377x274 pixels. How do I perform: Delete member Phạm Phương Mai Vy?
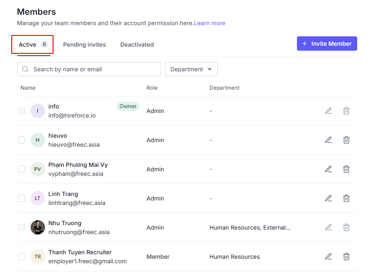click(x=346, y=169)
